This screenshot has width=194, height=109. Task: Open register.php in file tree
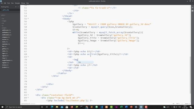5,63
